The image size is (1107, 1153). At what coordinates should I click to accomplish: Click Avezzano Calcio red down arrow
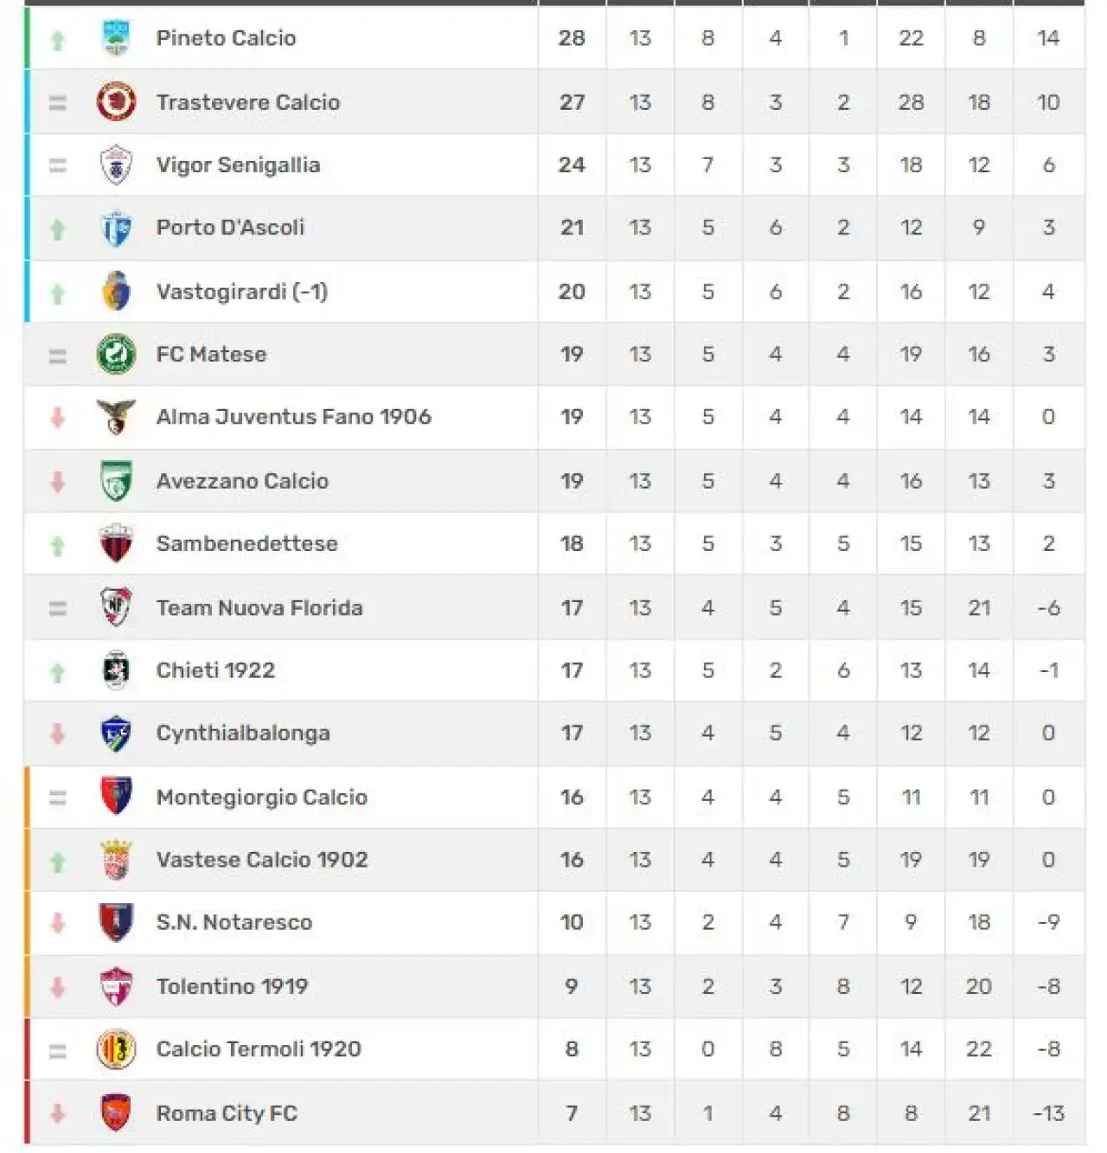[x=58, y=481]
